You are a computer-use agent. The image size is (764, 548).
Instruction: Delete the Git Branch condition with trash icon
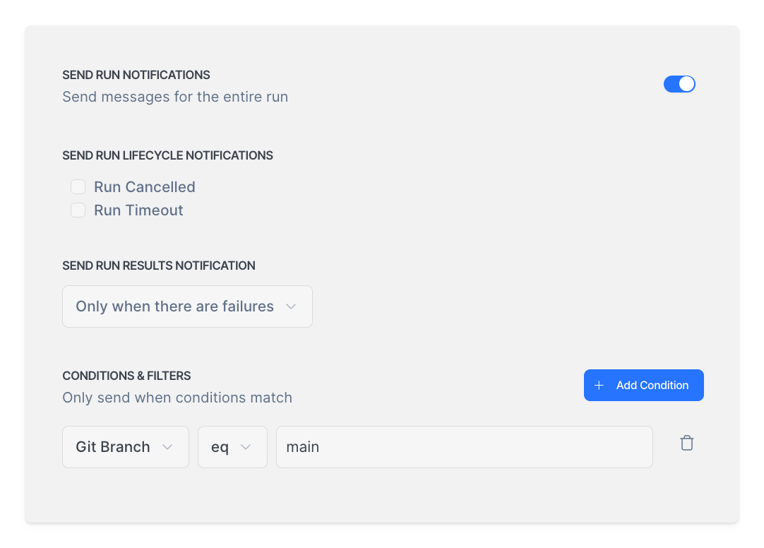(686, 443)
